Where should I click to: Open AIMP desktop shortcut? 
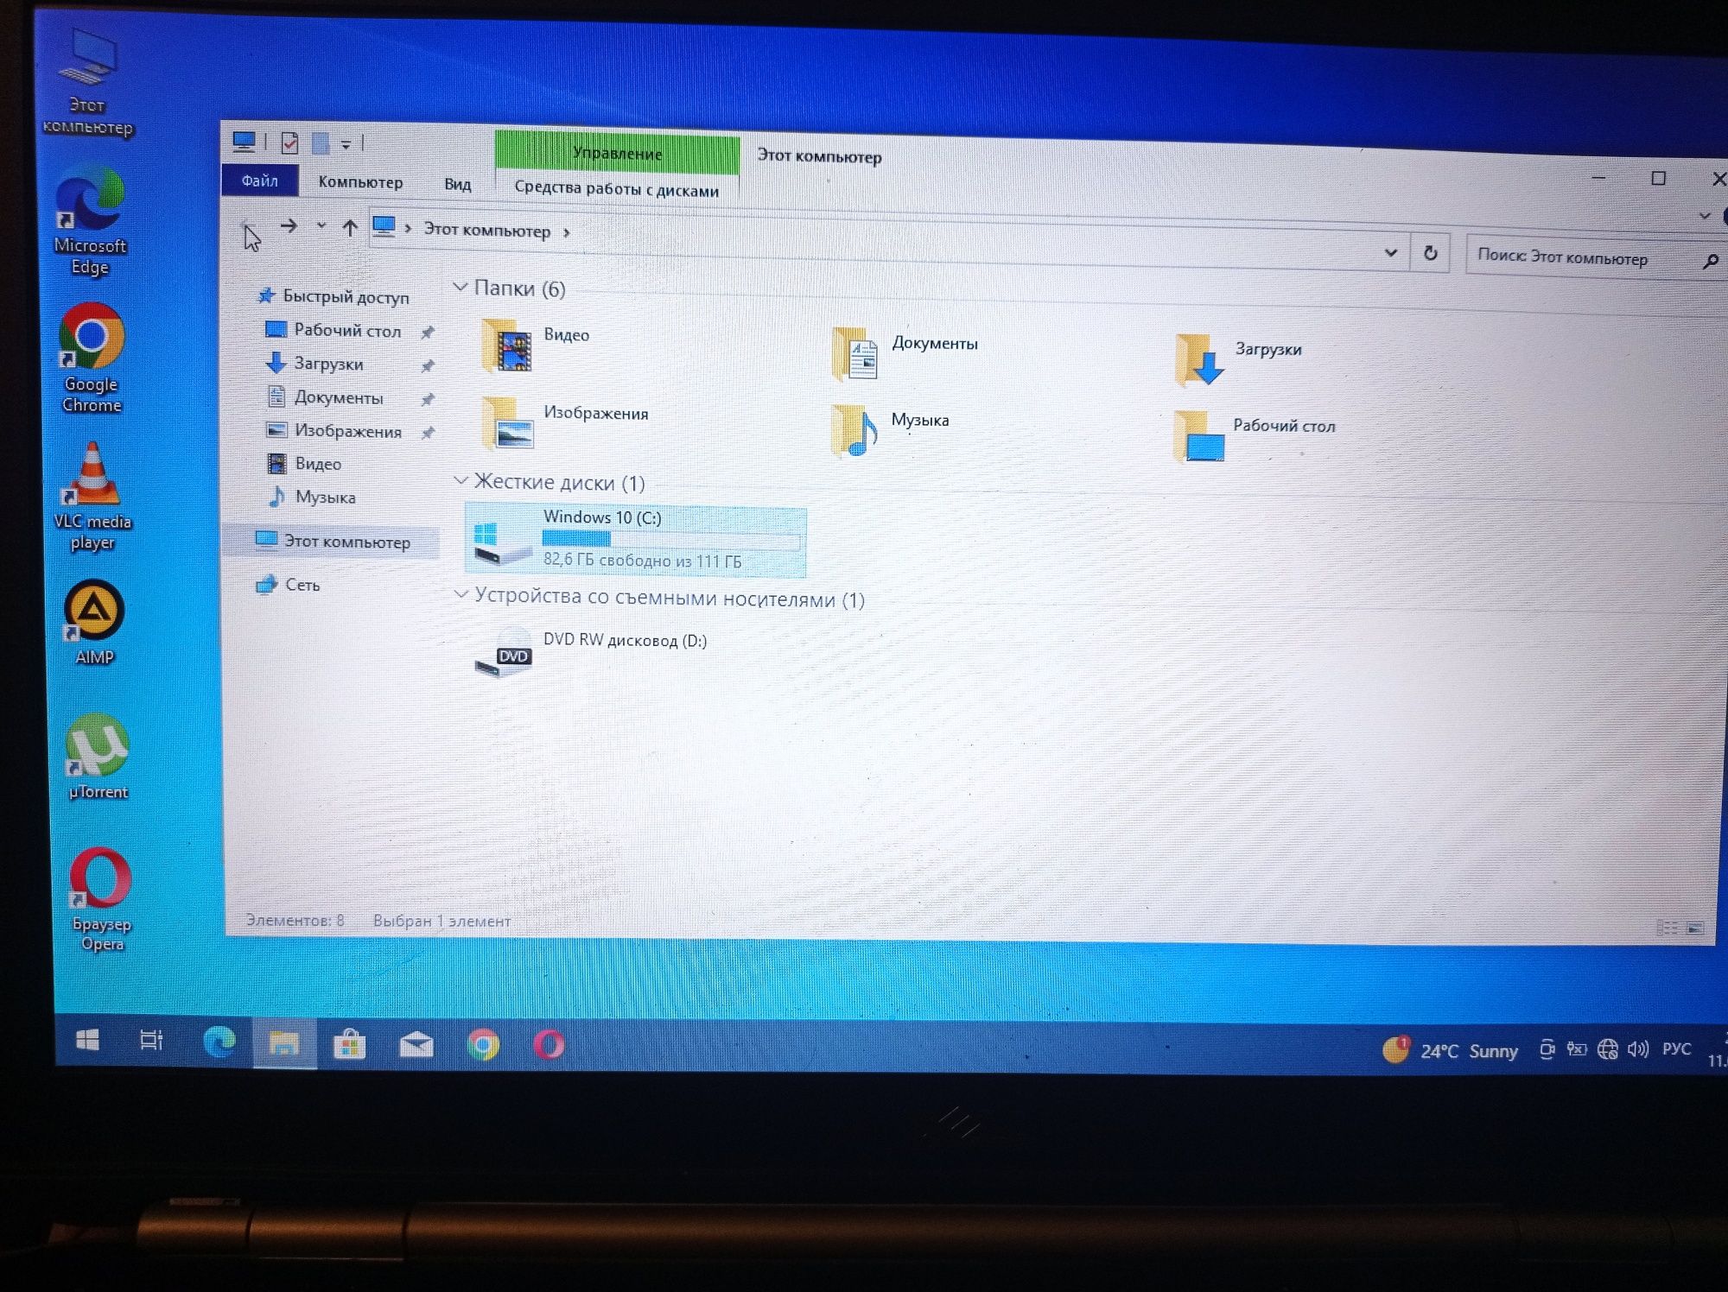(x=94, y=623)
